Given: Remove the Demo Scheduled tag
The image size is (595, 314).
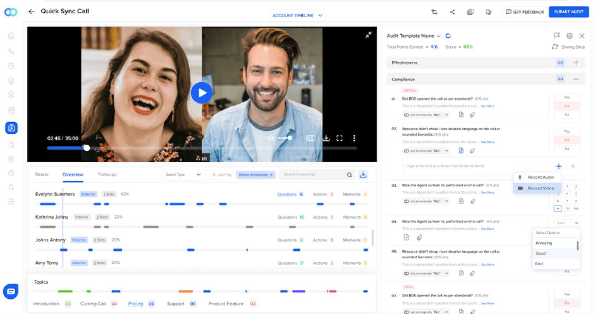Looking at the screenshot, I should click(x=271, y=175).
